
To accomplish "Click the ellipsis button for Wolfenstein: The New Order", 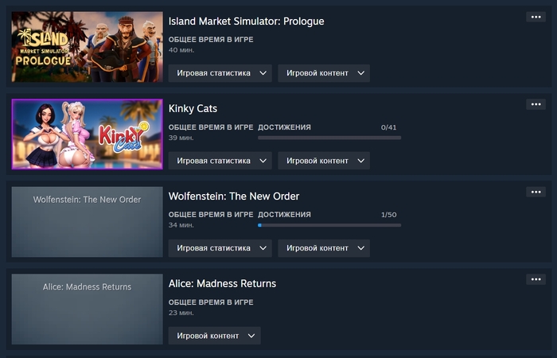I will tap(536, 192).
